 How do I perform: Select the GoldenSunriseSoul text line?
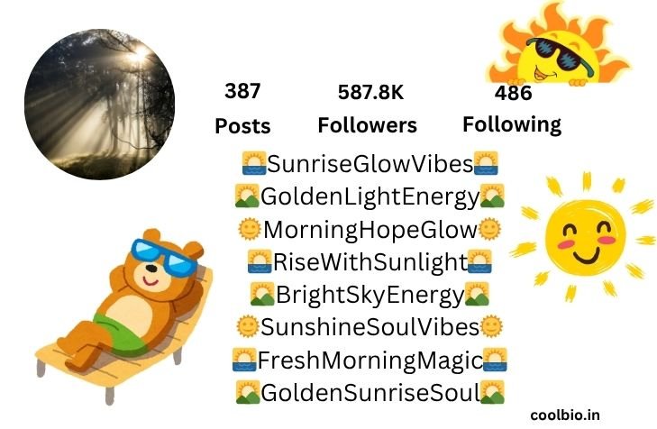click(370, 393)
